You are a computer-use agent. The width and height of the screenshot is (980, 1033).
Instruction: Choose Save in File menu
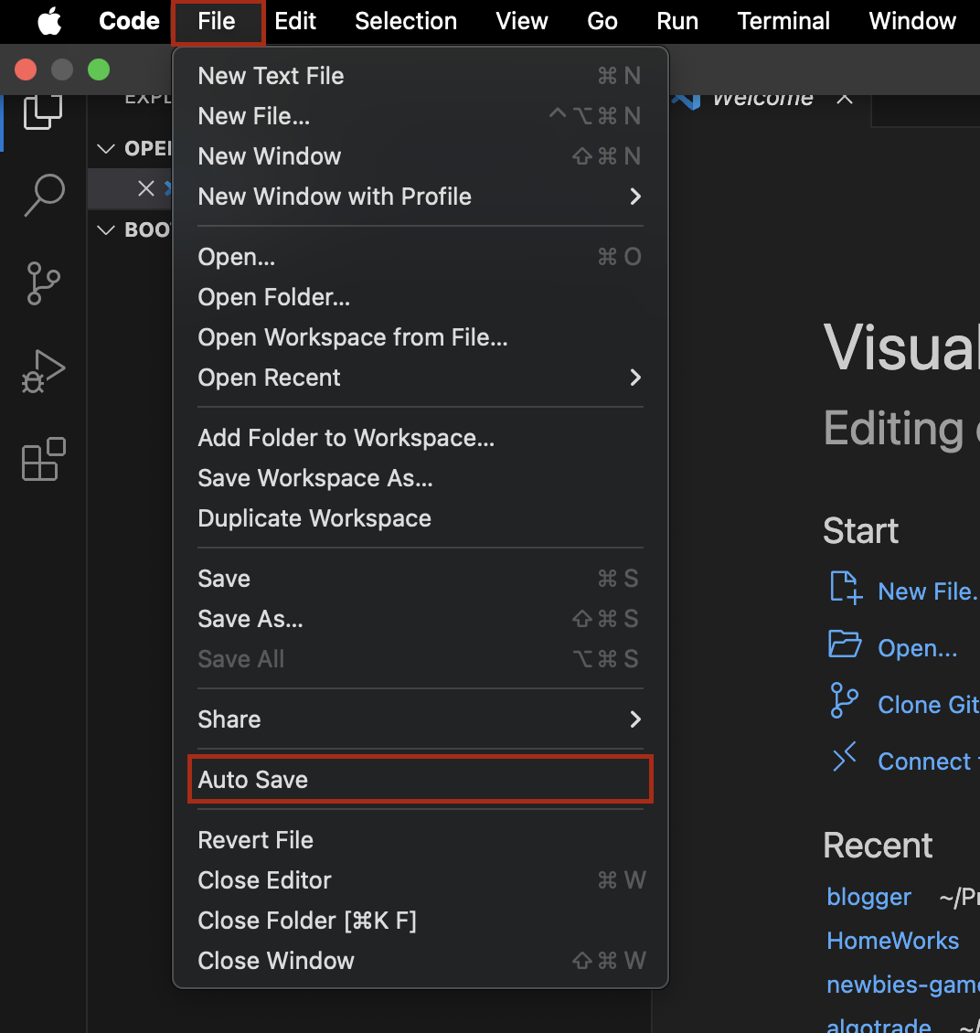(x=421, y=579)
